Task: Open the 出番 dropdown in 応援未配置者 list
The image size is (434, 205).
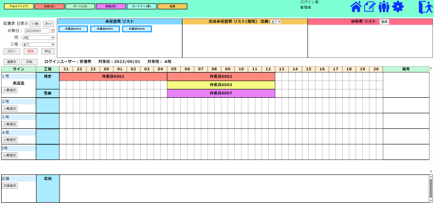Action: point(275,22)
